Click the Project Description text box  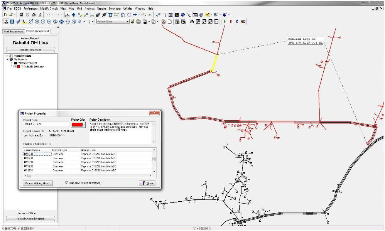[x=121, y=133]
